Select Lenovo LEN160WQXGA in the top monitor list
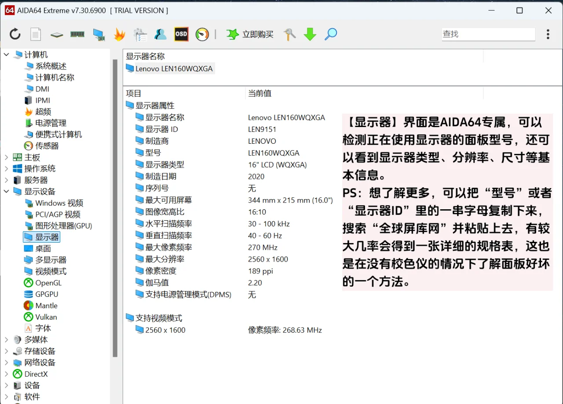The width and height of the screenshot is (563, 404). (x=170, y=69)
